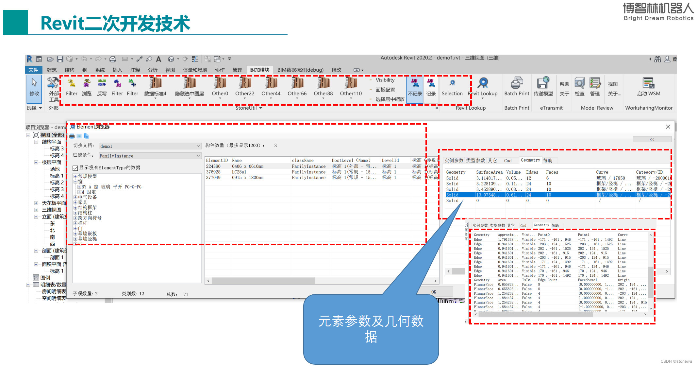
Task: Switch to the 附加模块 ribbon tab
Action: pyautogui.click(x=259, y=70)
